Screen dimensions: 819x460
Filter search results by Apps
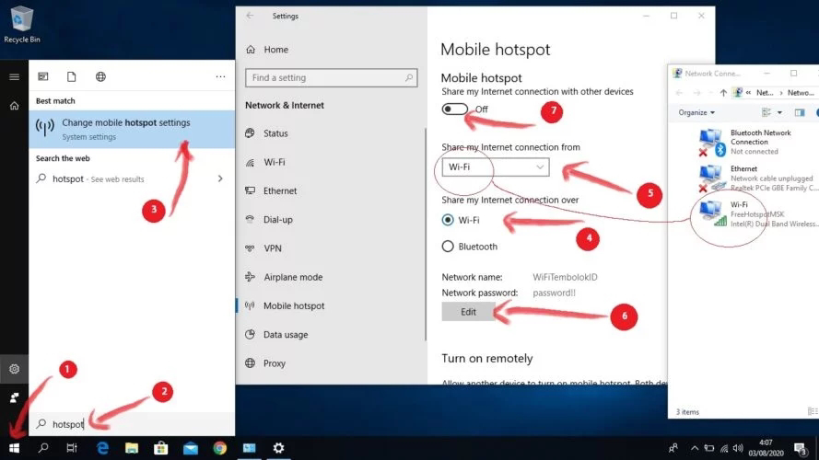(42, 76)
